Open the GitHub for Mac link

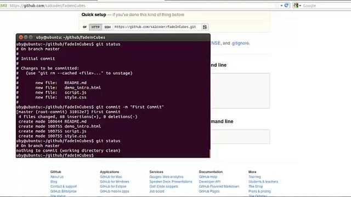click(x=111, y=177)
